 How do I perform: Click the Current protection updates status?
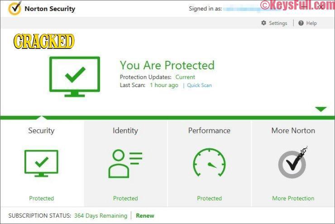(185, 77)
